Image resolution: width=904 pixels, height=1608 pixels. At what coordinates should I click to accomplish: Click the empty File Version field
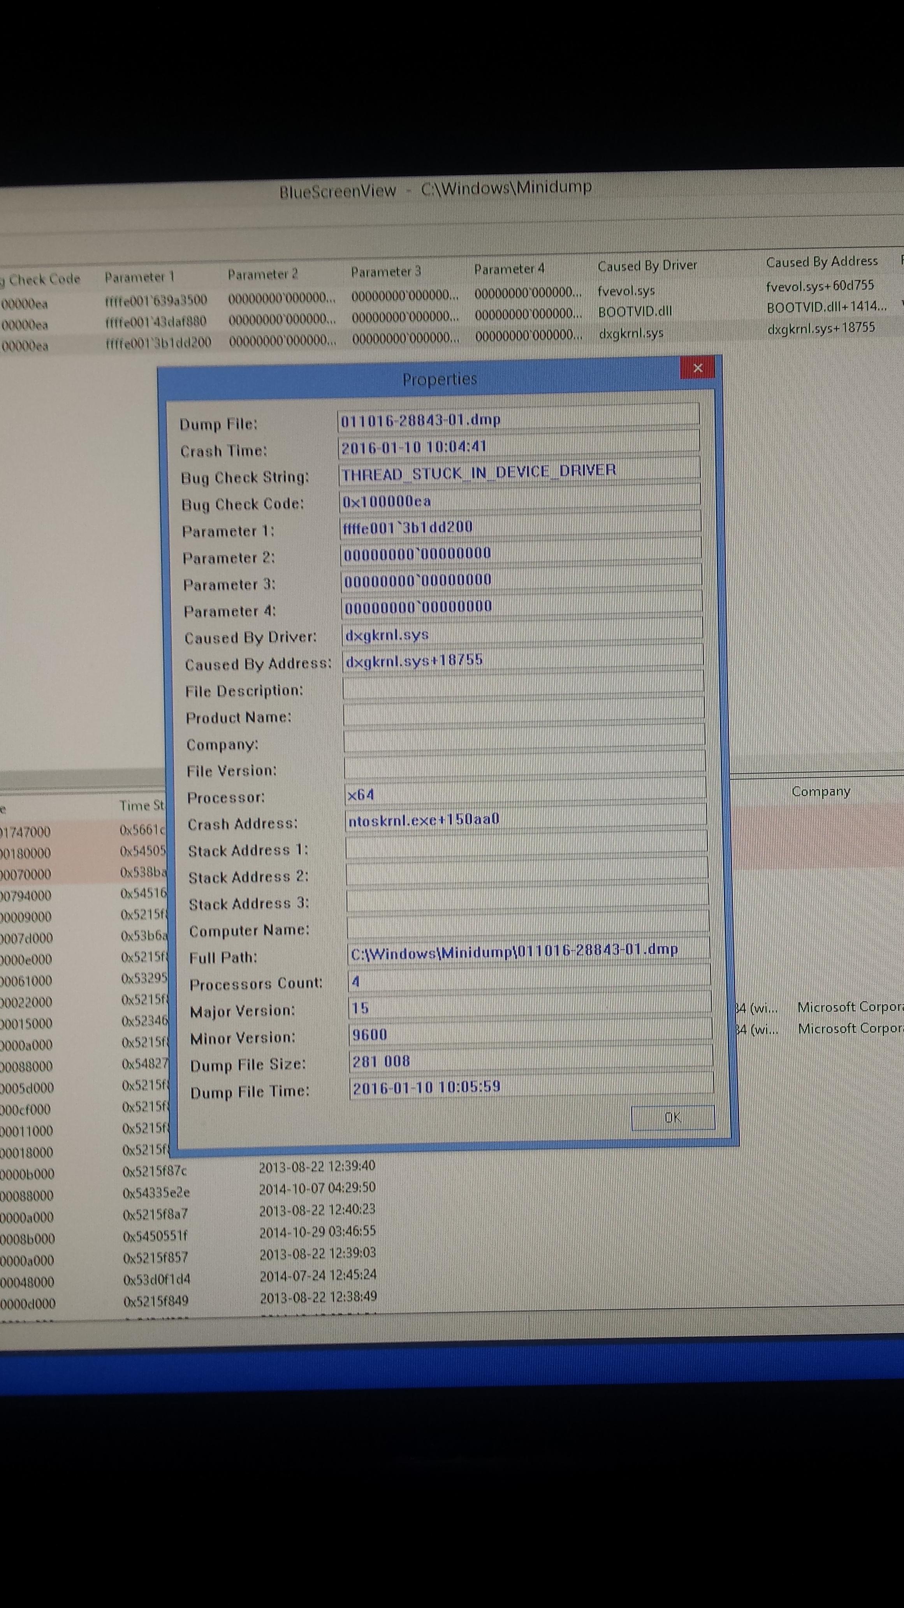(x=525, y=765)
